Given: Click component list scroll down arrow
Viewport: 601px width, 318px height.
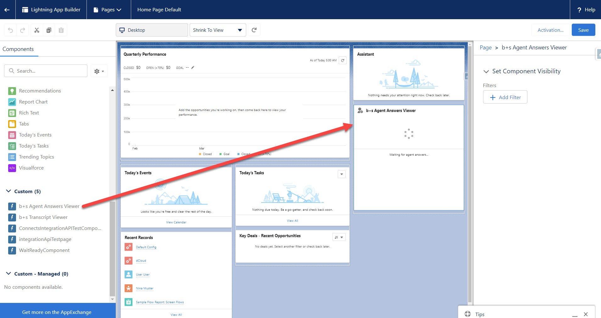Looking at the screenshot, I should click(x=112, y=299).
